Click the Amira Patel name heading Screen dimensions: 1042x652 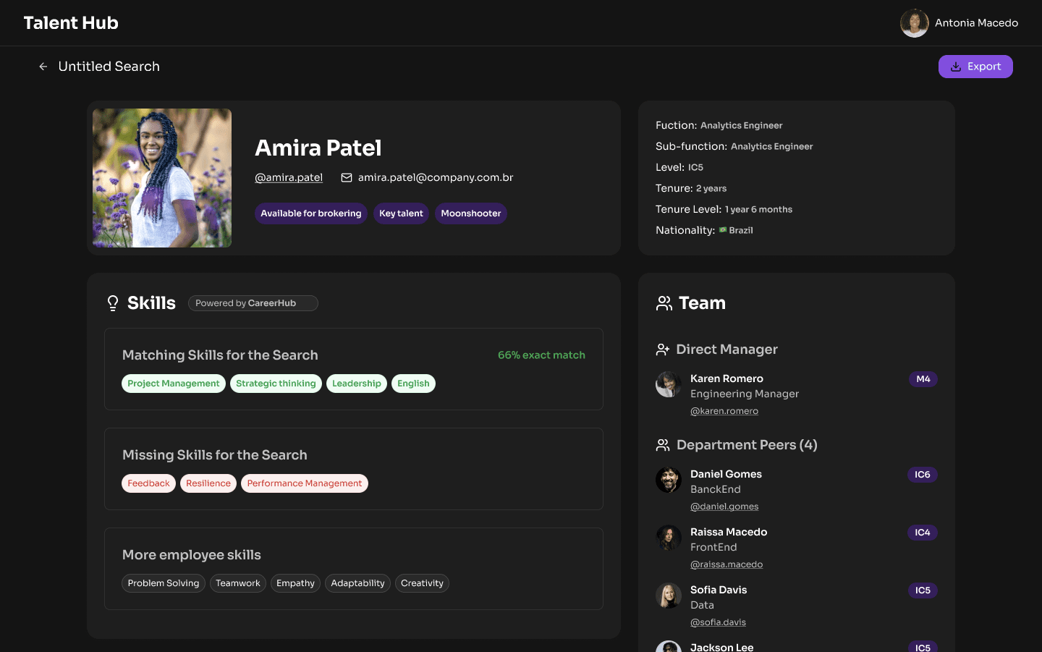click(x=318, y=148)
